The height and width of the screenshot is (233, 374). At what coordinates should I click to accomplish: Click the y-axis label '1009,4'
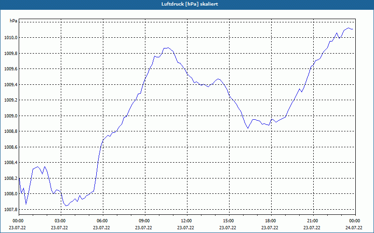11,85
